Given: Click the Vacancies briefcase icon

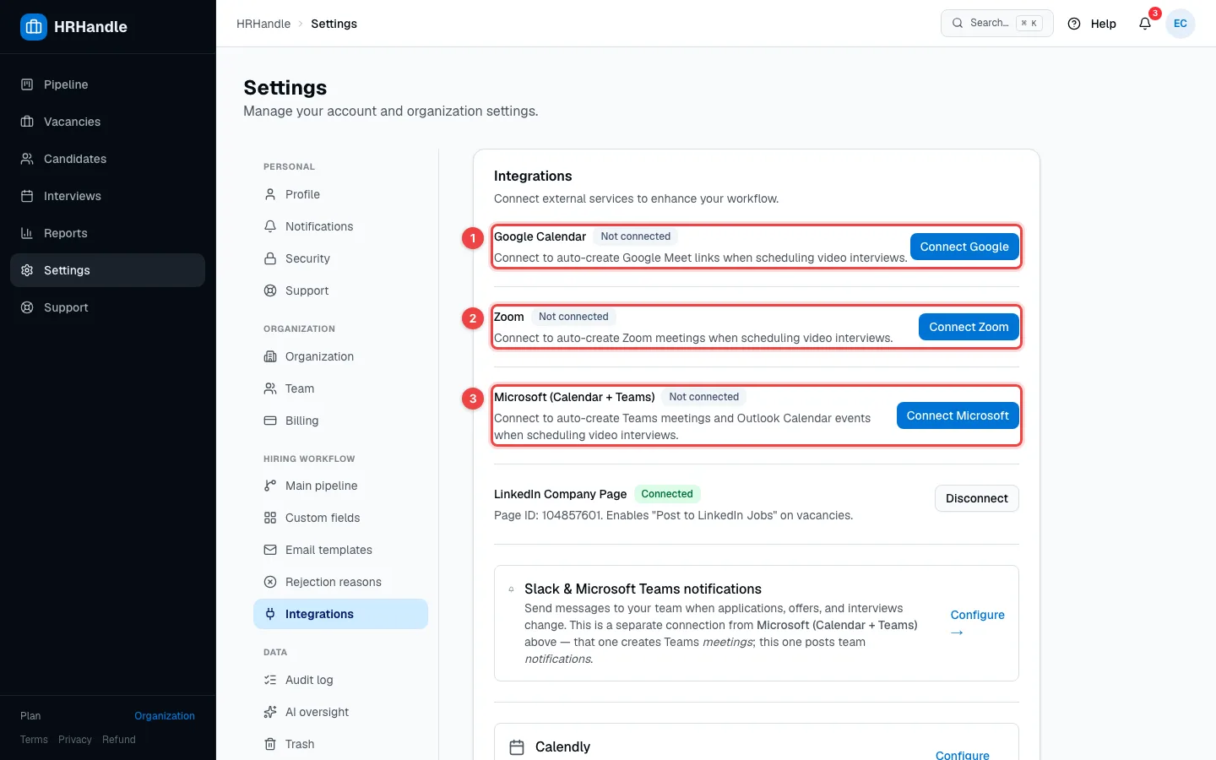Looking at the screenshot, I should pyautogui.click(x=27, y=122).
